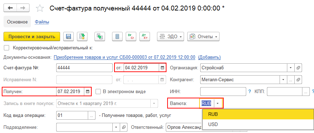314x133 pixels.
Task: Add document to favorites star
Action: (40, 8)
